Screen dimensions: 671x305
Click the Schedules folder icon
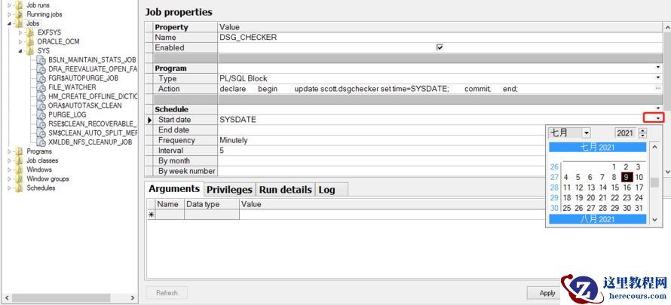pos(19,188)
